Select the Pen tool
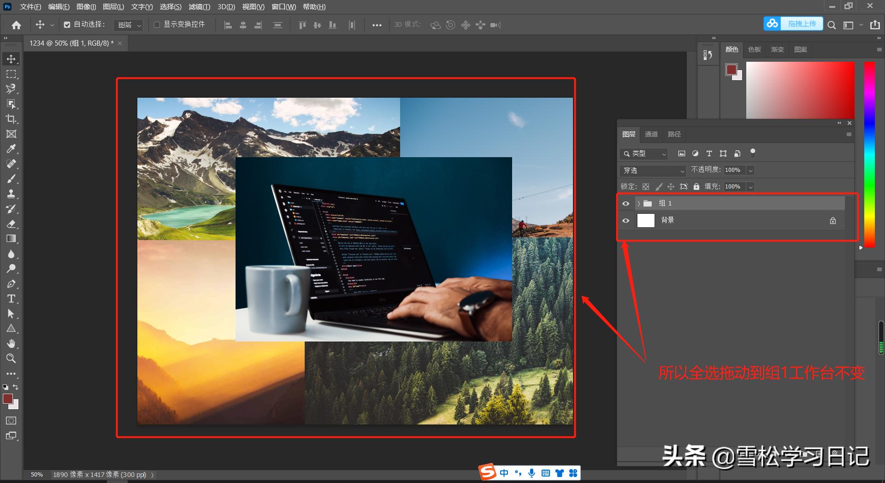885x483 pixels. 11,284
